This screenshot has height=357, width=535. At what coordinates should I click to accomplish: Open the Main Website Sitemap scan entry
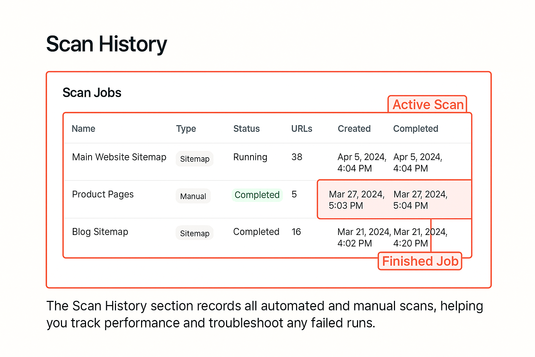(x=119, y=157)
